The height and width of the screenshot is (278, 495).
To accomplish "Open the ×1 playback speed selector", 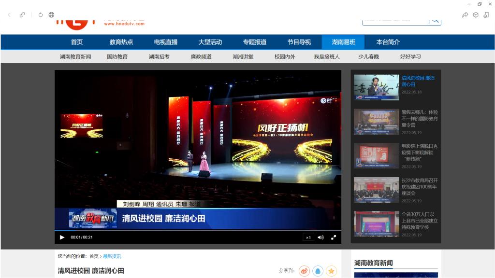I will point(308,237).
